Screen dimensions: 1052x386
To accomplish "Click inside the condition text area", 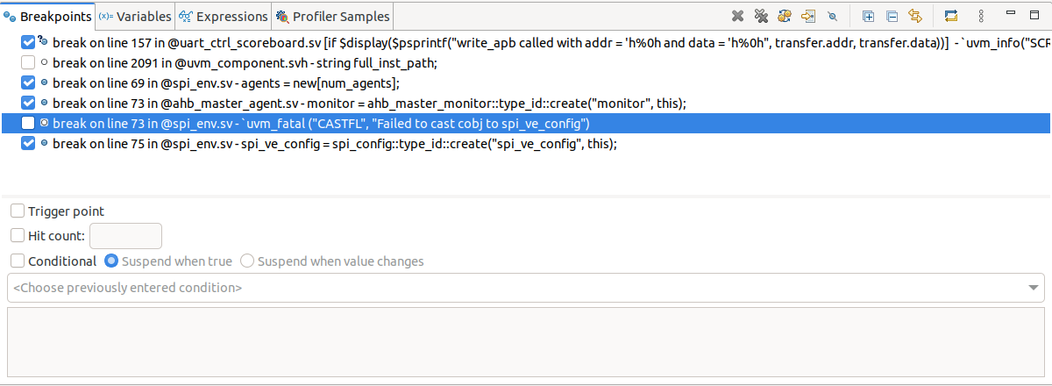I will 526,341.
